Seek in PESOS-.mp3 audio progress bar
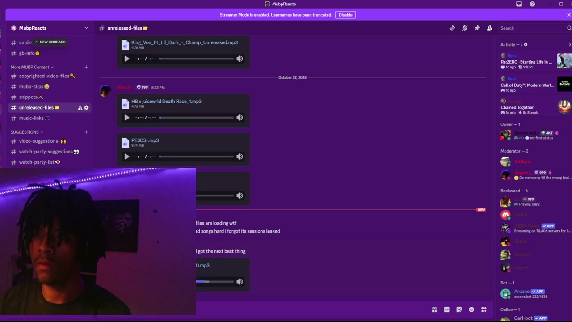The image size is (572, 322). (196, 157)
